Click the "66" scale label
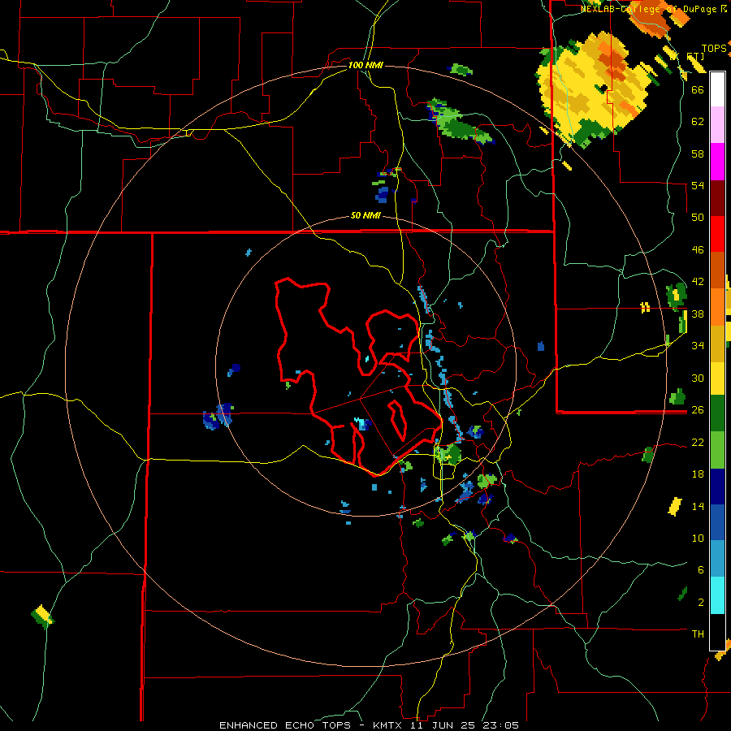Image resolution: width=731 pixels, height=731 pixels. 698,89
